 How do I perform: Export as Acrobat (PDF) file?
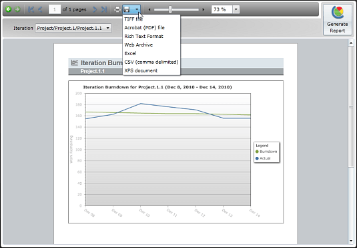[151, 28]
